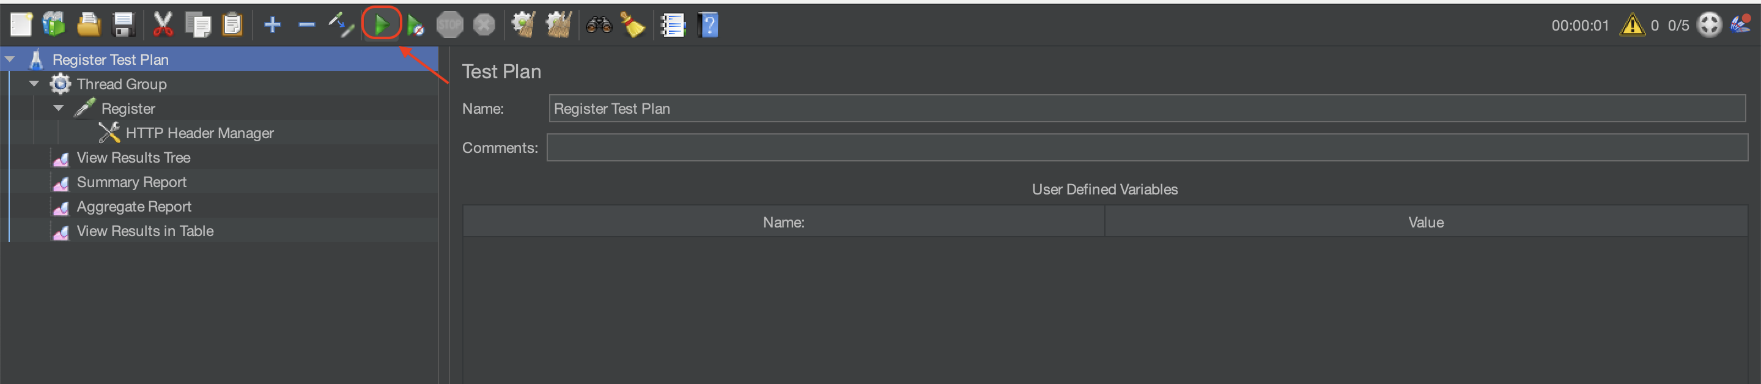Click the warning triangle log indicator
The height and width of the screenshot is (384, 1761).
click(1632, 25)
